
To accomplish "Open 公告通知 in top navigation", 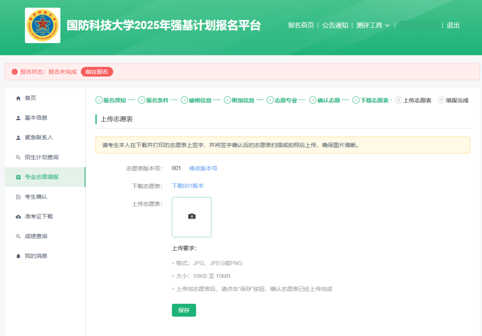I will (x=335, y=25).
